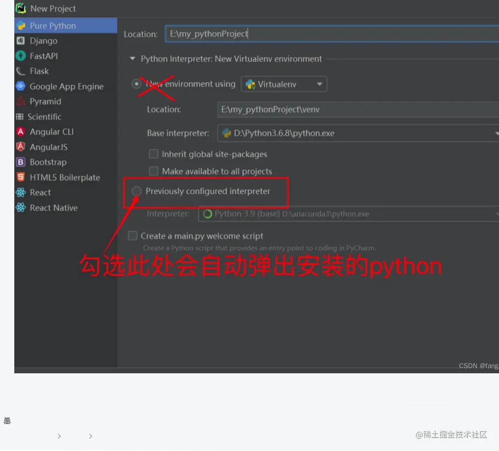Click the small icon at page bottom-left
Viewport: 499px width, 451px height.
click(x=7, y=421)
